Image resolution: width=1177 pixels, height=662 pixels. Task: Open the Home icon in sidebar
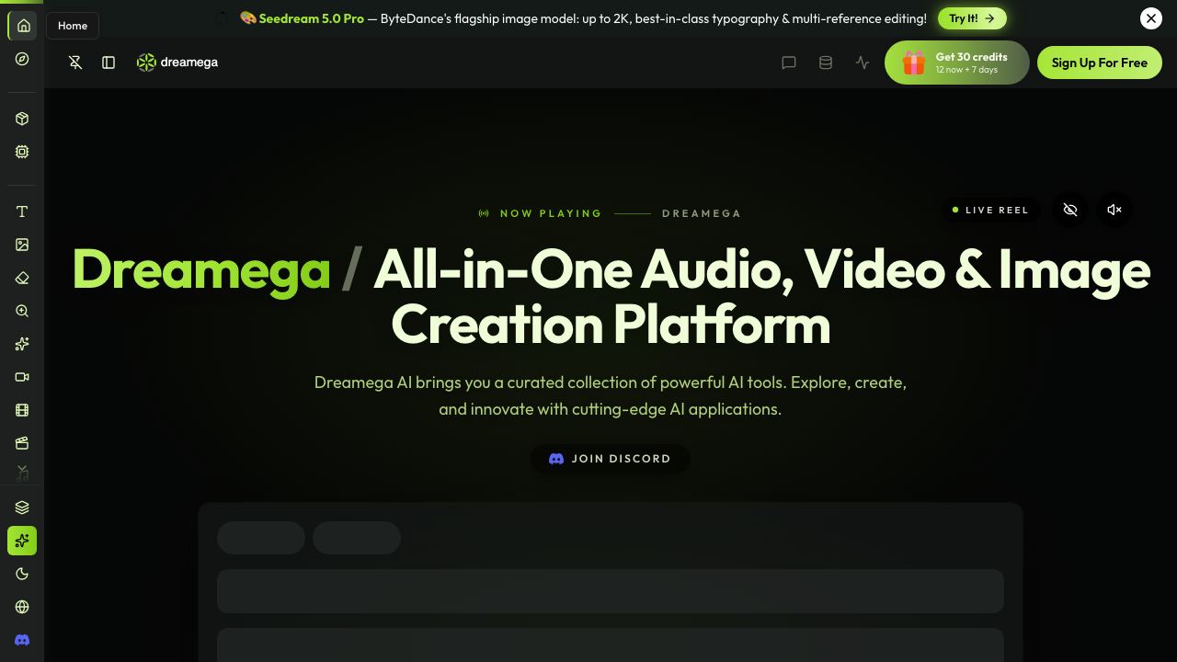(23, 26)
